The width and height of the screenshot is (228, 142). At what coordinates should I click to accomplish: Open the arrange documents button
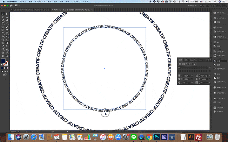[17, 5]
